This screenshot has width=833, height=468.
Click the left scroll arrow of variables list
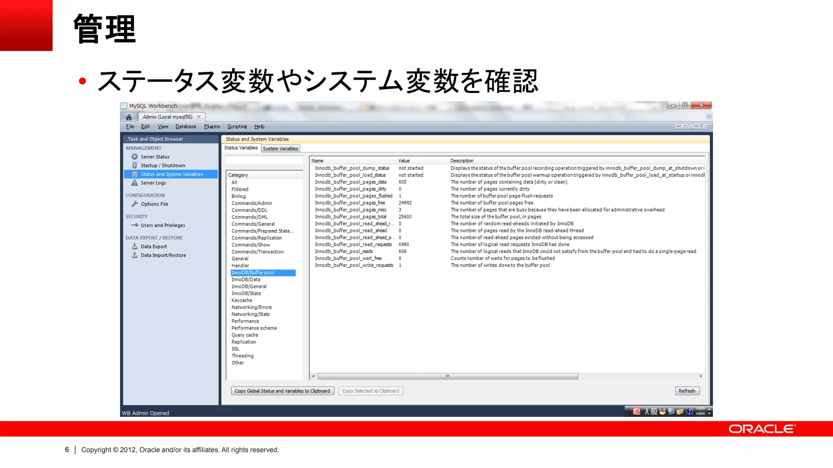click(x=313, y=376)
